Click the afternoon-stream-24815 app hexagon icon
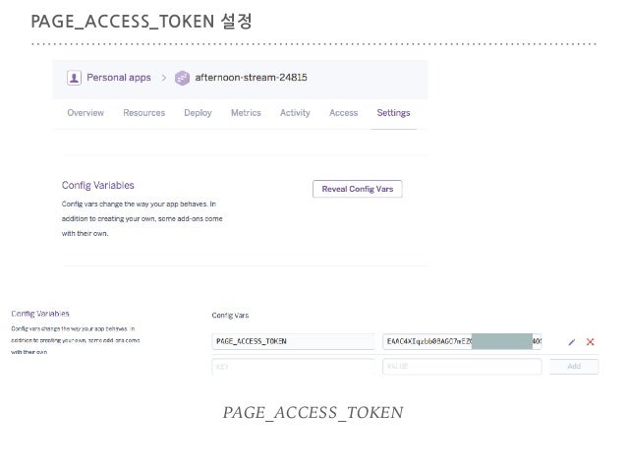The image size is (627, 471). [182, 78]
